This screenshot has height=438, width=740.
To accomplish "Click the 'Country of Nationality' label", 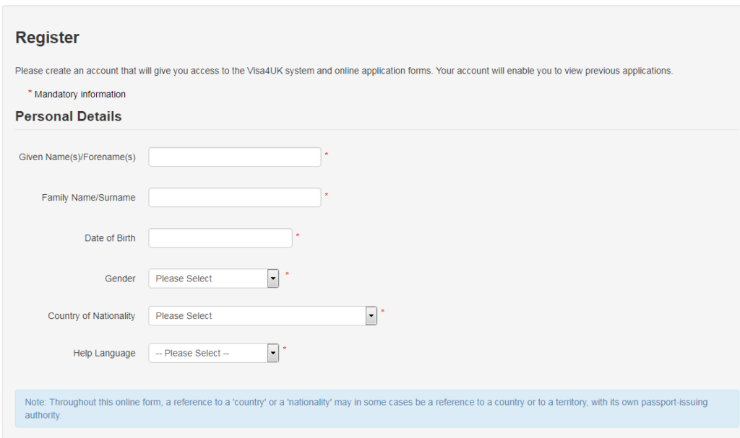I will pyautogui.click(x=91, y=316).
